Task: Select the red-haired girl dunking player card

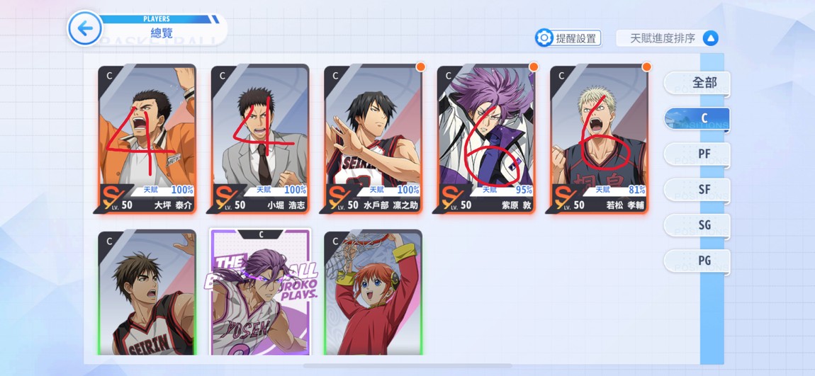Action: pyautogui.click(x=373, y=293)
